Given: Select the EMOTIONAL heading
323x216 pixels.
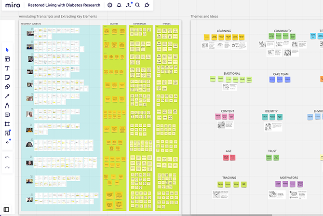Looking at the screenshot, I should click(232, 74).
